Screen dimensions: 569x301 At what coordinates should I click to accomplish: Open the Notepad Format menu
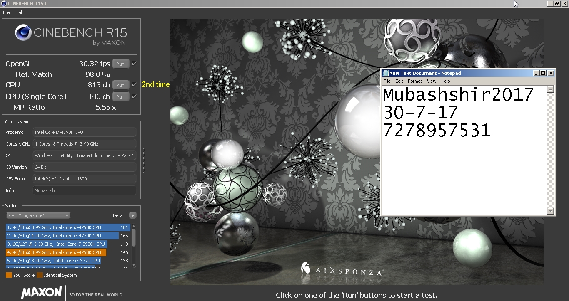point(415,81)
